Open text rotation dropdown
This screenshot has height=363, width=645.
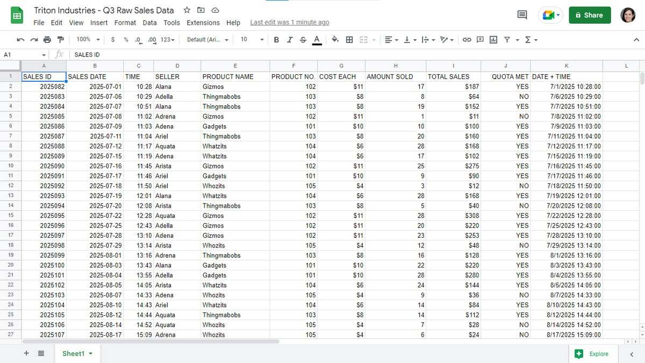click(x=447, y=40)
